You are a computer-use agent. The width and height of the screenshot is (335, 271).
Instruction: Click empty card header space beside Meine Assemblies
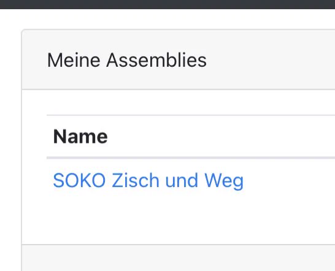coord(270,60)
